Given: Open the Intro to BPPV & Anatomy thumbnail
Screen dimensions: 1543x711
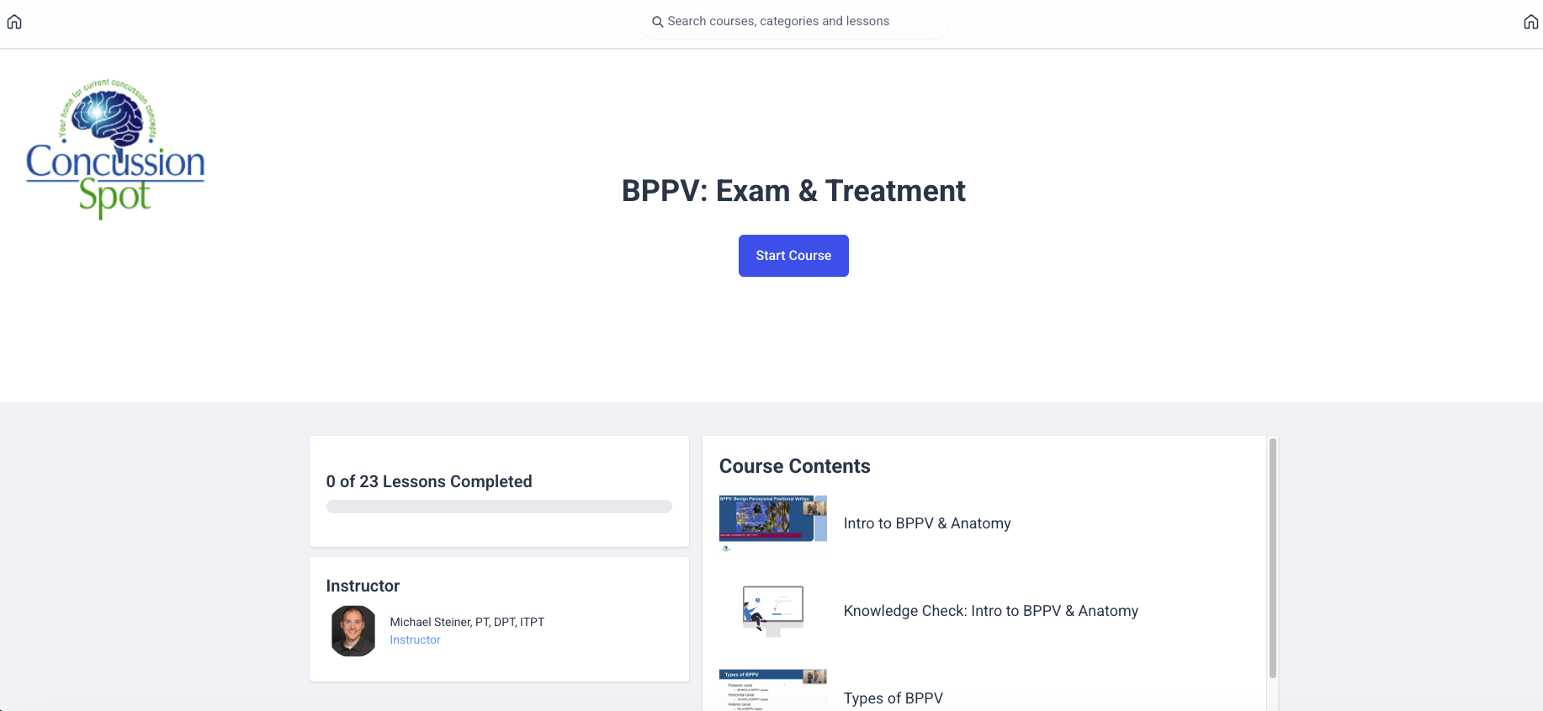Looking at the screenshot, I should click(773, 523).
